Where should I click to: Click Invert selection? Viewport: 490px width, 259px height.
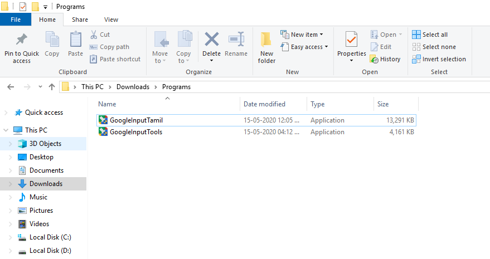(439, 59)
